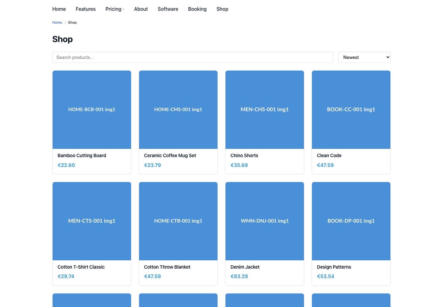
Task: Open the Booking page
Action: 197,9
